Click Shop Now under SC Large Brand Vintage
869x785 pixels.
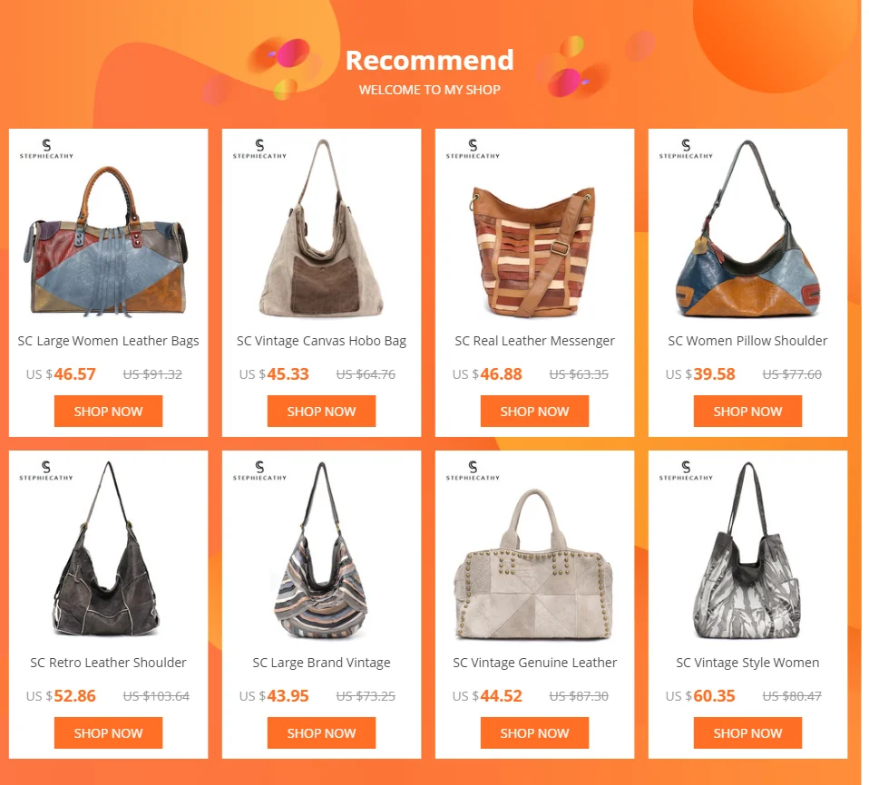coord(321,733)
